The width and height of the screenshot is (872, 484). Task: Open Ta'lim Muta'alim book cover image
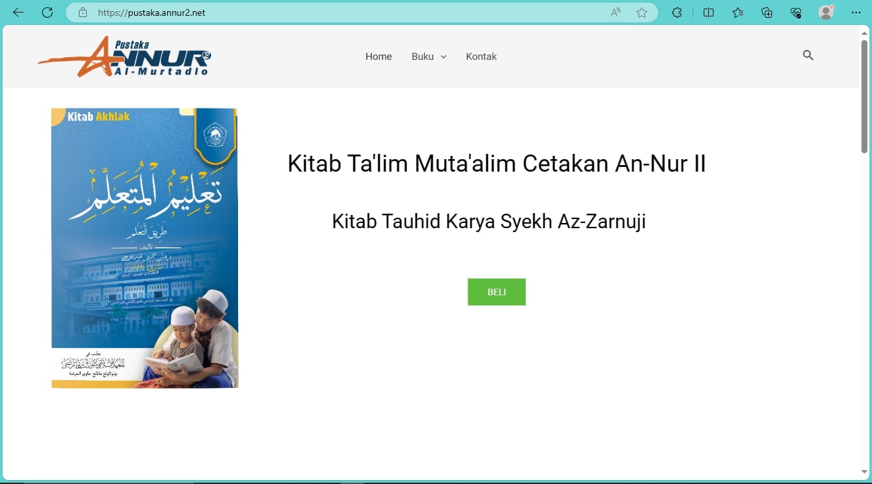coord(145,248)
